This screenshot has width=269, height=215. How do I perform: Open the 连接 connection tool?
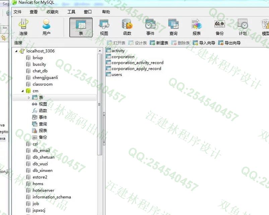click(23, 27)
